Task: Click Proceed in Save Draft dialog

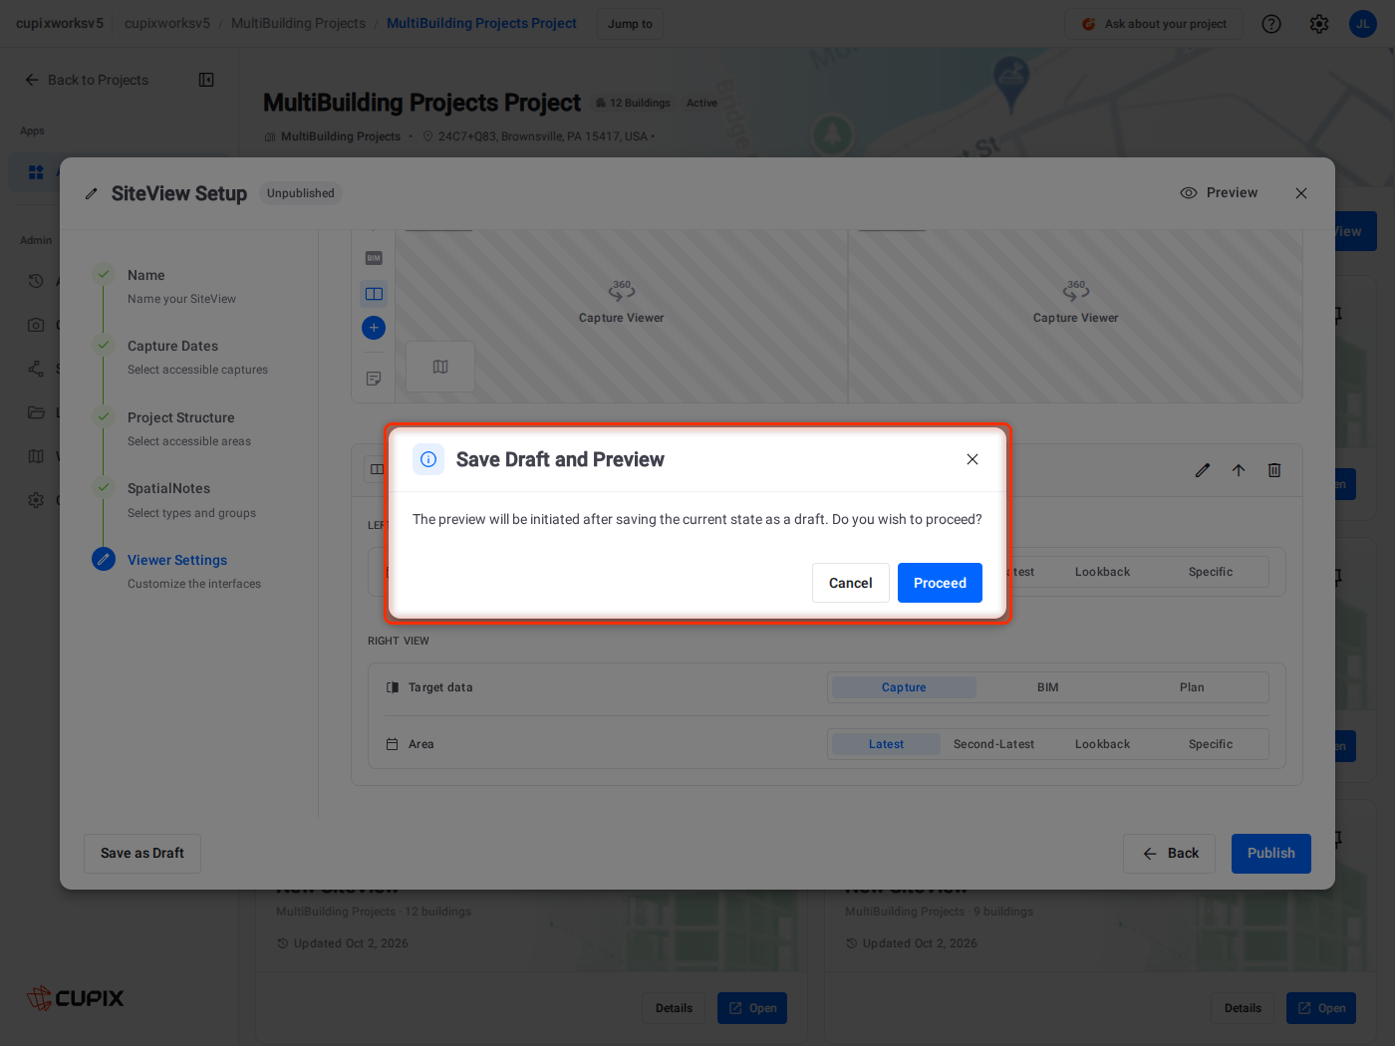Action: click(x=940, y=583)
